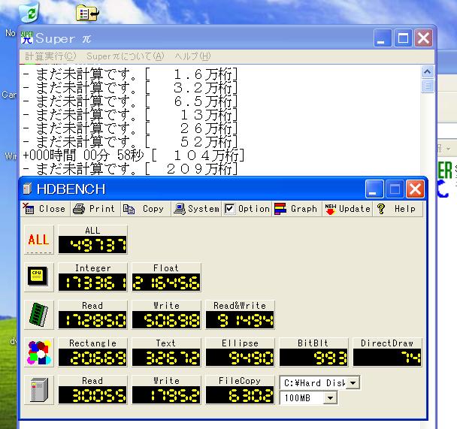Open the System information button
The image size is (457, 429).
[196, 209]
